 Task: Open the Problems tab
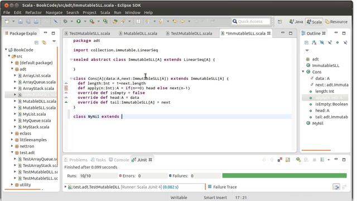coord(76,160)
